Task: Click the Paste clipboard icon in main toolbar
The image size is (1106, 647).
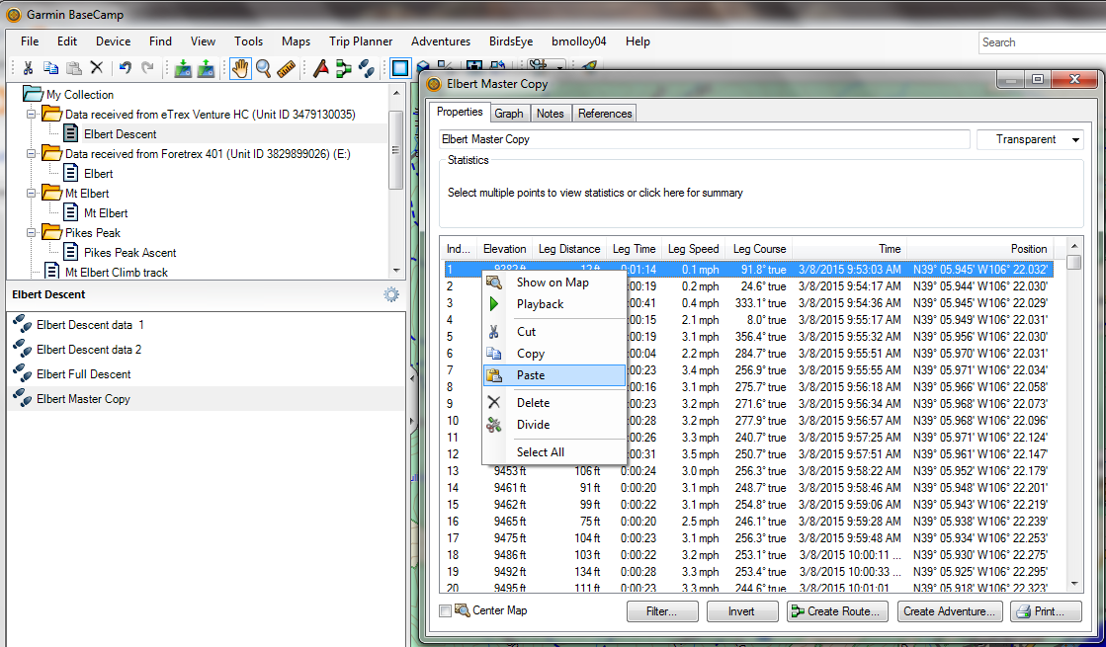Action: tap(73, 68)
